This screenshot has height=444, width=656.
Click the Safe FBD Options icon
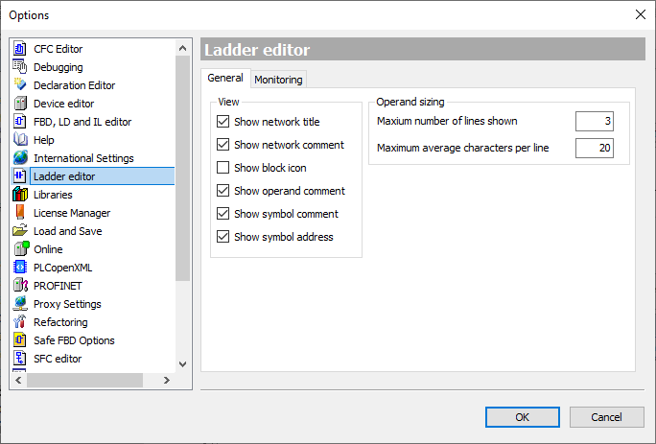coord(20,339)
